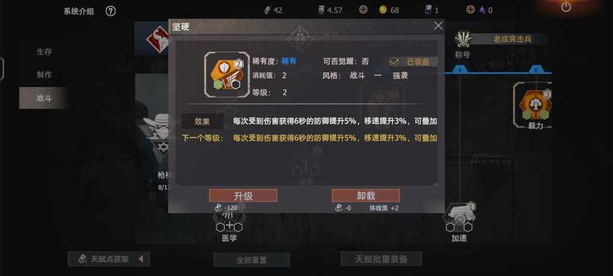Image resolution: width=613 pixels, height=276 pixels.
Task: Click the plus icon beside purple gem counter
Action: [471, 10]
